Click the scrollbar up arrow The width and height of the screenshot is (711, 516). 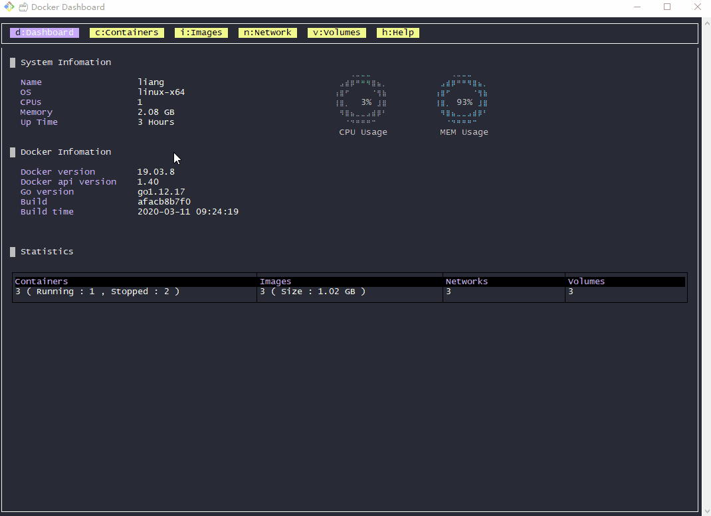[706, 22]
